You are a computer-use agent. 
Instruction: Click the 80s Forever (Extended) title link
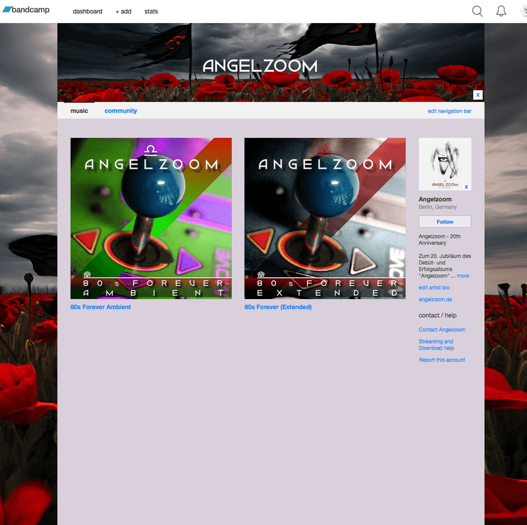pyautogui.click(x=278, y=307)
